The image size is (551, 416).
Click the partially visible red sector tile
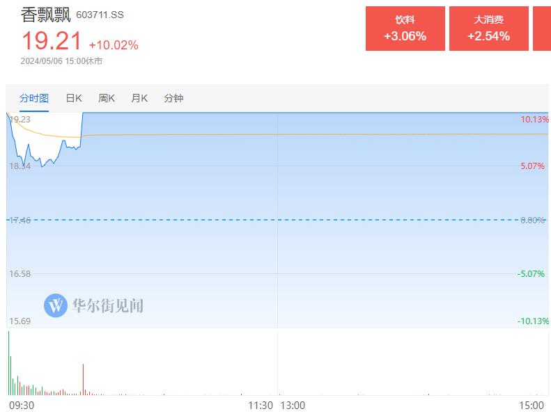pos(542,29)
